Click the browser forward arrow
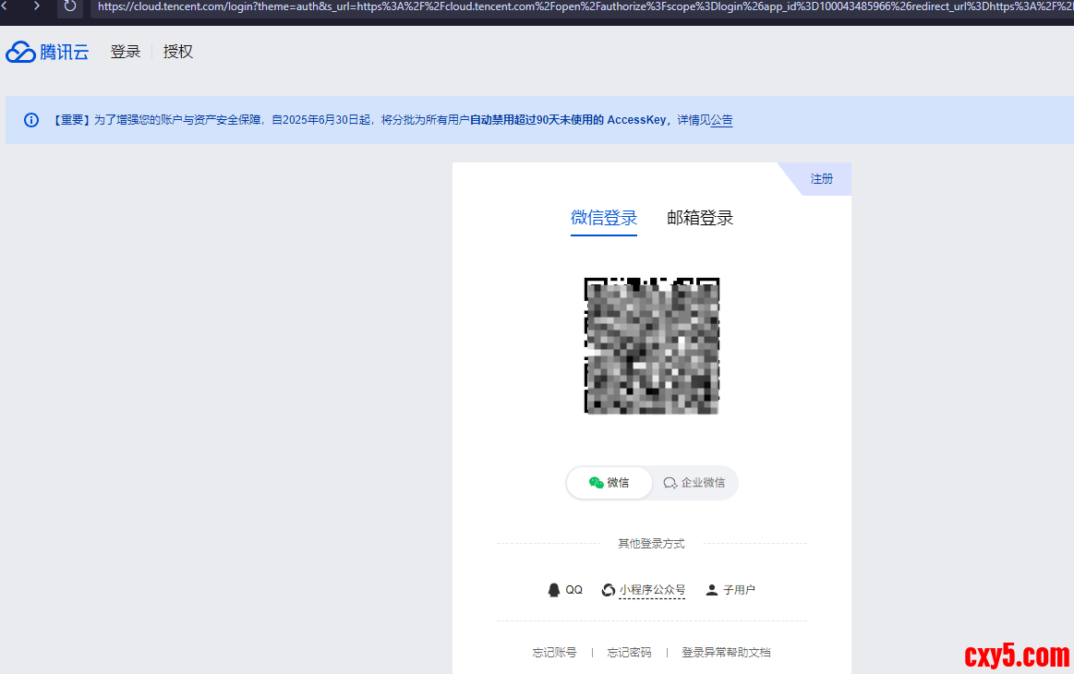Image resolution: width=1074 pixels, height=674 pixels. (36, 6)
